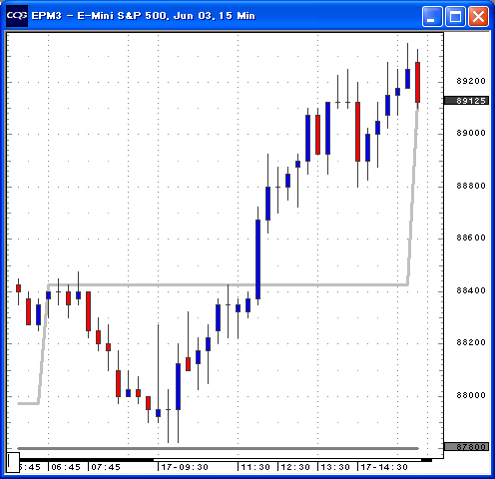Click the 88400 price scale label
This screenshot has height=479, width=495.
(x=471, y=290)
